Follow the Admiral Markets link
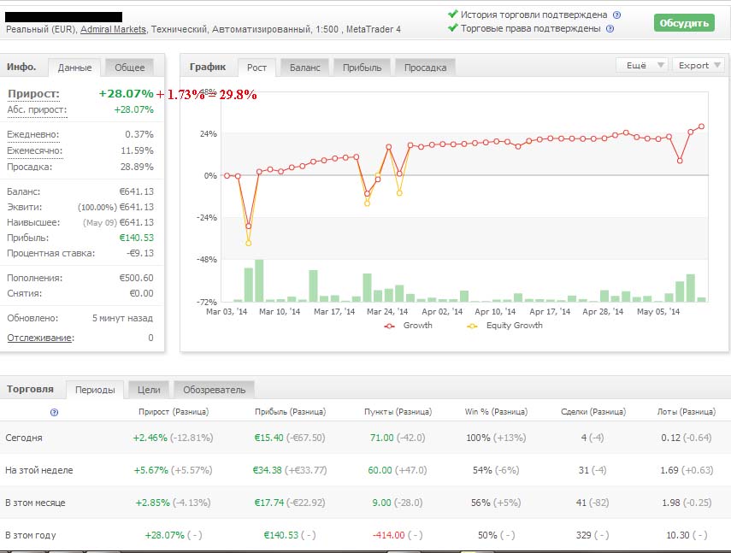 (114, 29)
